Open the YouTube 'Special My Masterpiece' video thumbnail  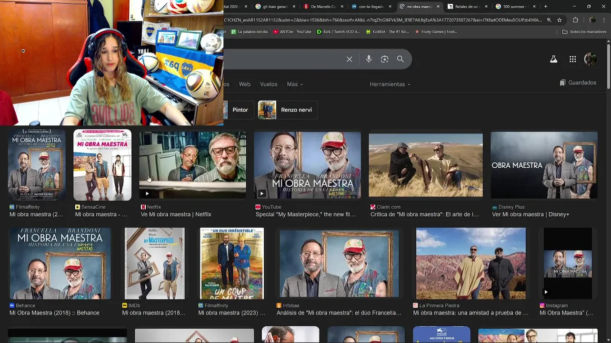308,165
